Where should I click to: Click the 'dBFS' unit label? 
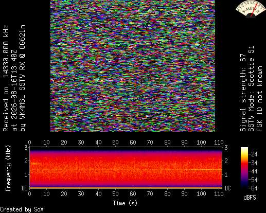pyautogui.click(x=250, y=198)
